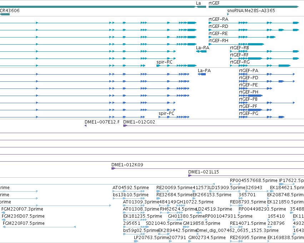Image resolution: width=304 pixels, height=243 pixels.
Task: Click the DME1-021L15 clone start arrow
Action: [x=190, y=176]
